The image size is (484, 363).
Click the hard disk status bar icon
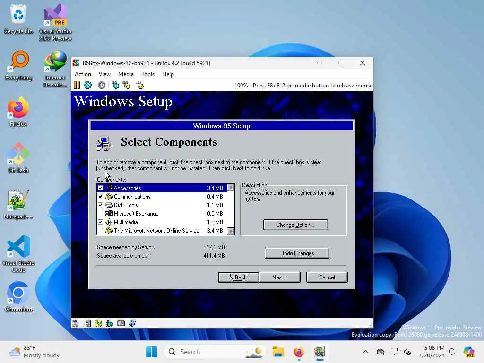coord(121,323)
